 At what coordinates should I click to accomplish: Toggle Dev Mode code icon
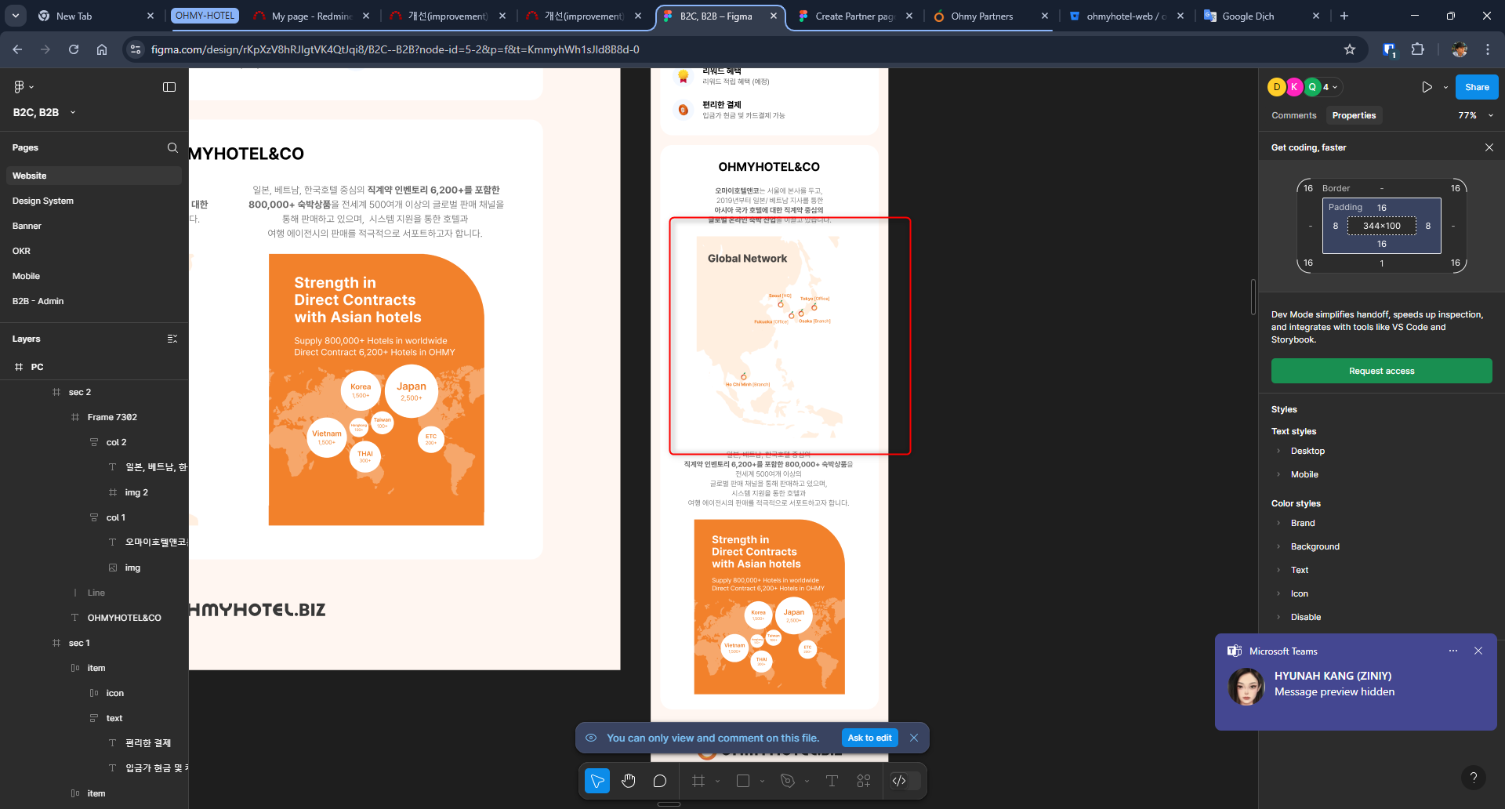(899, 781)
